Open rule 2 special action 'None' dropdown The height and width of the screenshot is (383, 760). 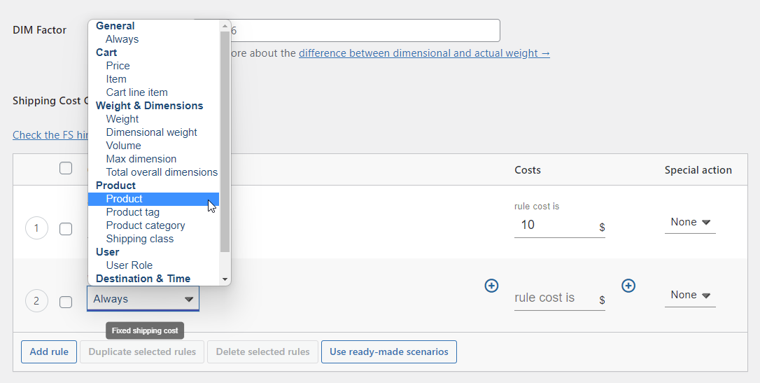(x=690, y=295)
